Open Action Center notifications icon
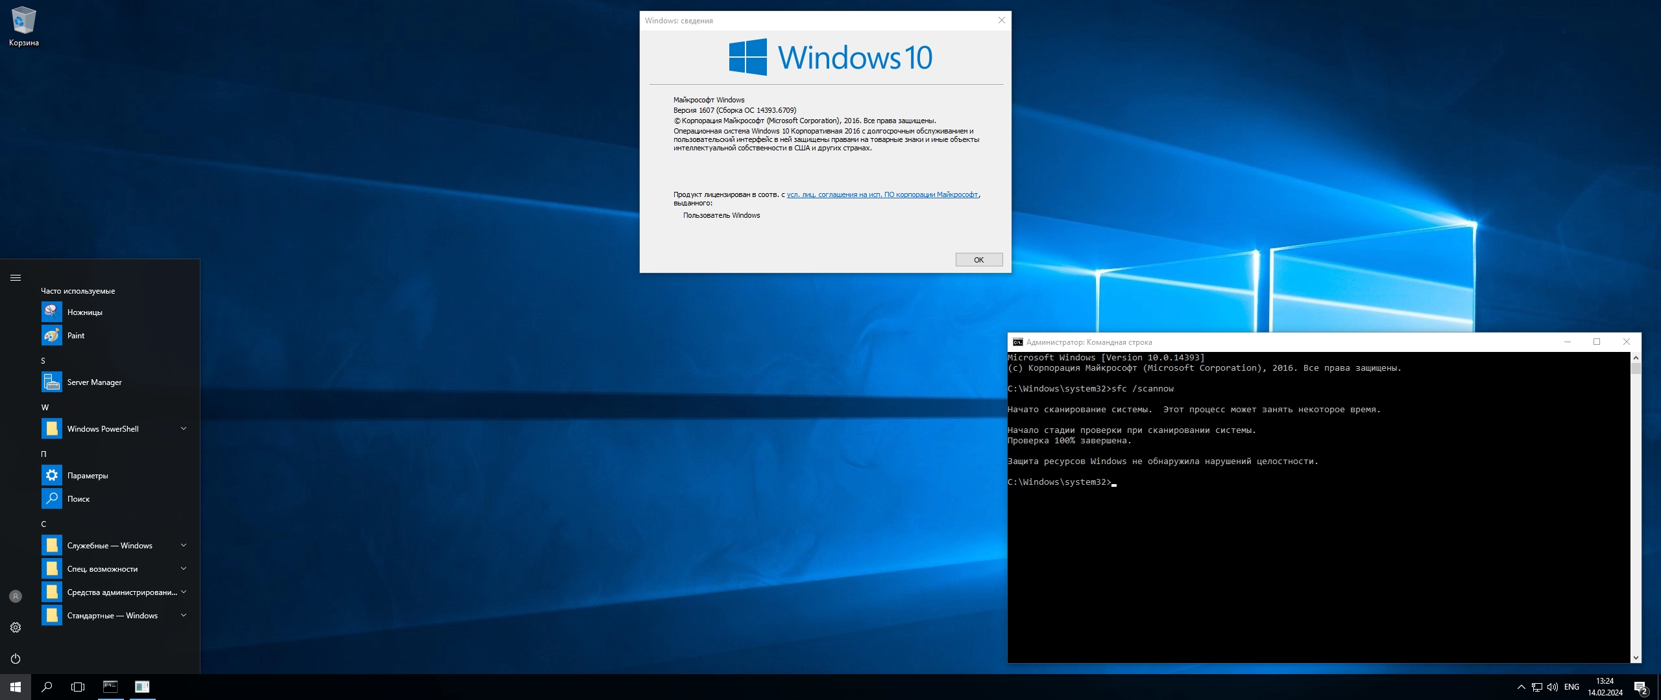The height and width of the screenshot is (700, 1661). (x=1640, y=687)
